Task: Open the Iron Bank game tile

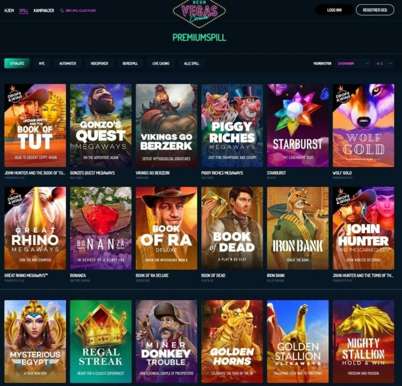Action: [298, 228]
